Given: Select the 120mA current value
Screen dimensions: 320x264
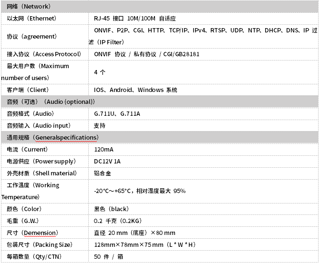Looking at the screenshot, I should (104, 149).
